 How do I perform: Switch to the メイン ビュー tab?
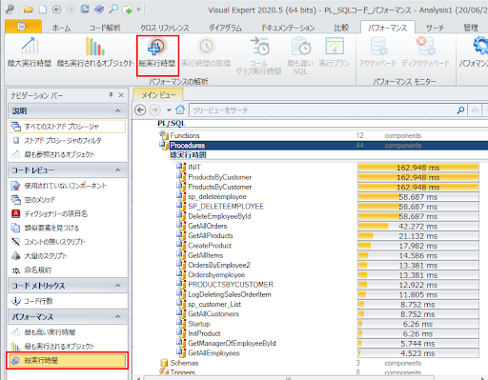click(x=158, y=94)
